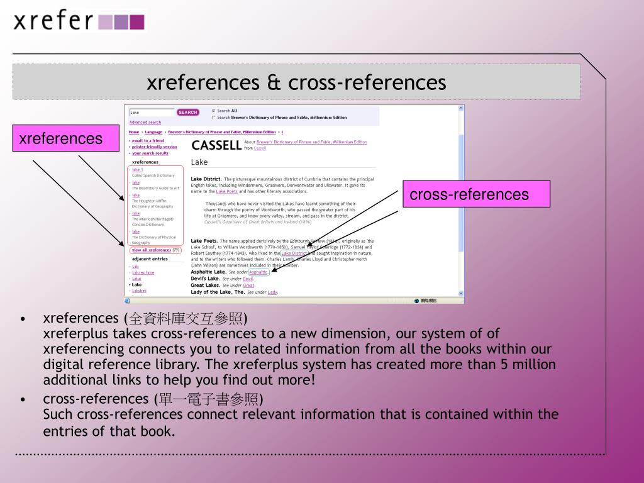Image resolution: width=644 pixels, height=483 pixels.
Task: Follow 'Lake District' cross-reference in Lake Poets paragraph
Action: click(x=294, y=253)
